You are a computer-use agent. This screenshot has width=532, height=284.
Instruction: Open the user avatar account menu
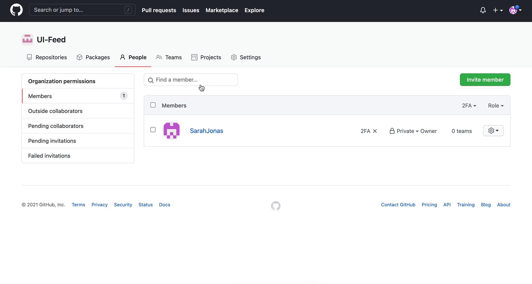click(515, 10)
